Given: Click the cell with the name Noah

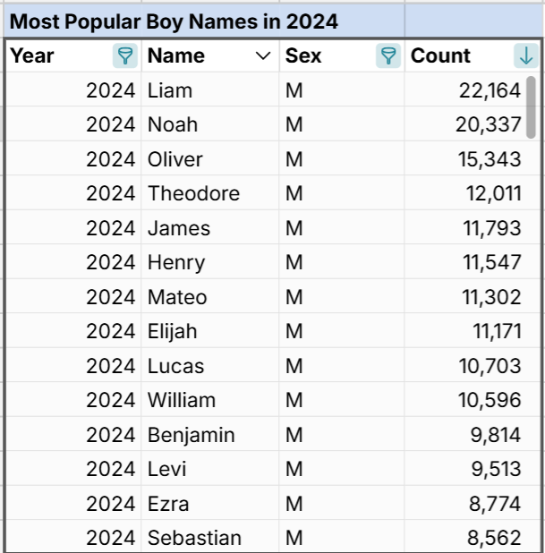Looking at the screenshot, I should 173,124.
